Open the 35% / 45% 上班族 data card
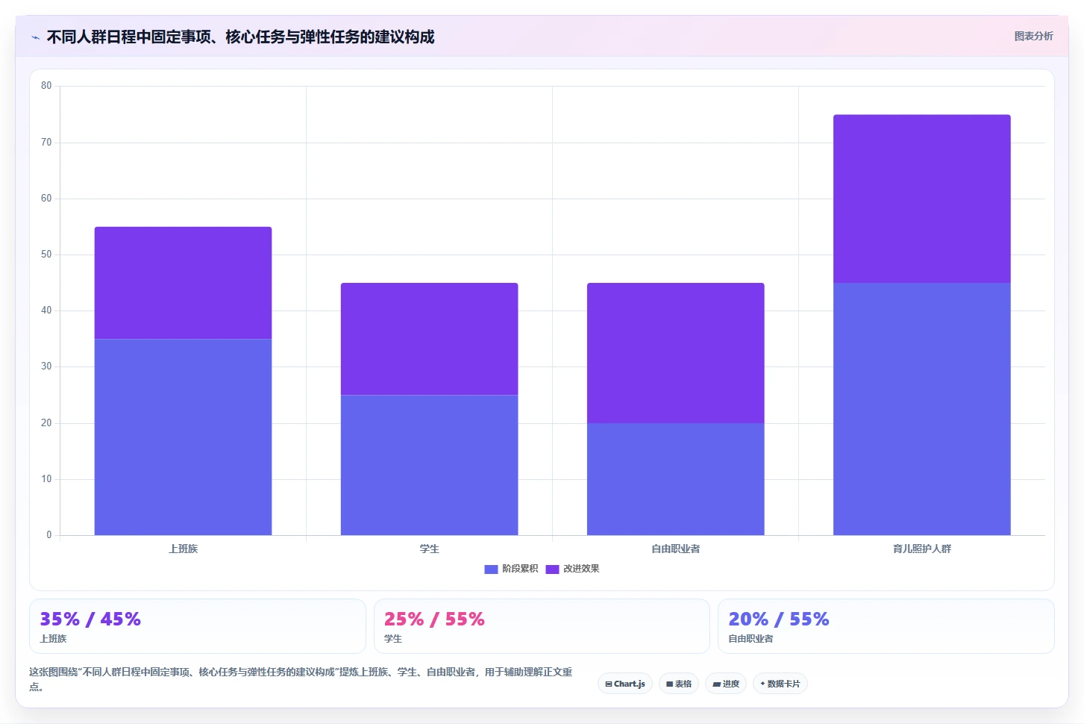The height and width of the screenshot is (724, 1084). click(x=198, y=626)
